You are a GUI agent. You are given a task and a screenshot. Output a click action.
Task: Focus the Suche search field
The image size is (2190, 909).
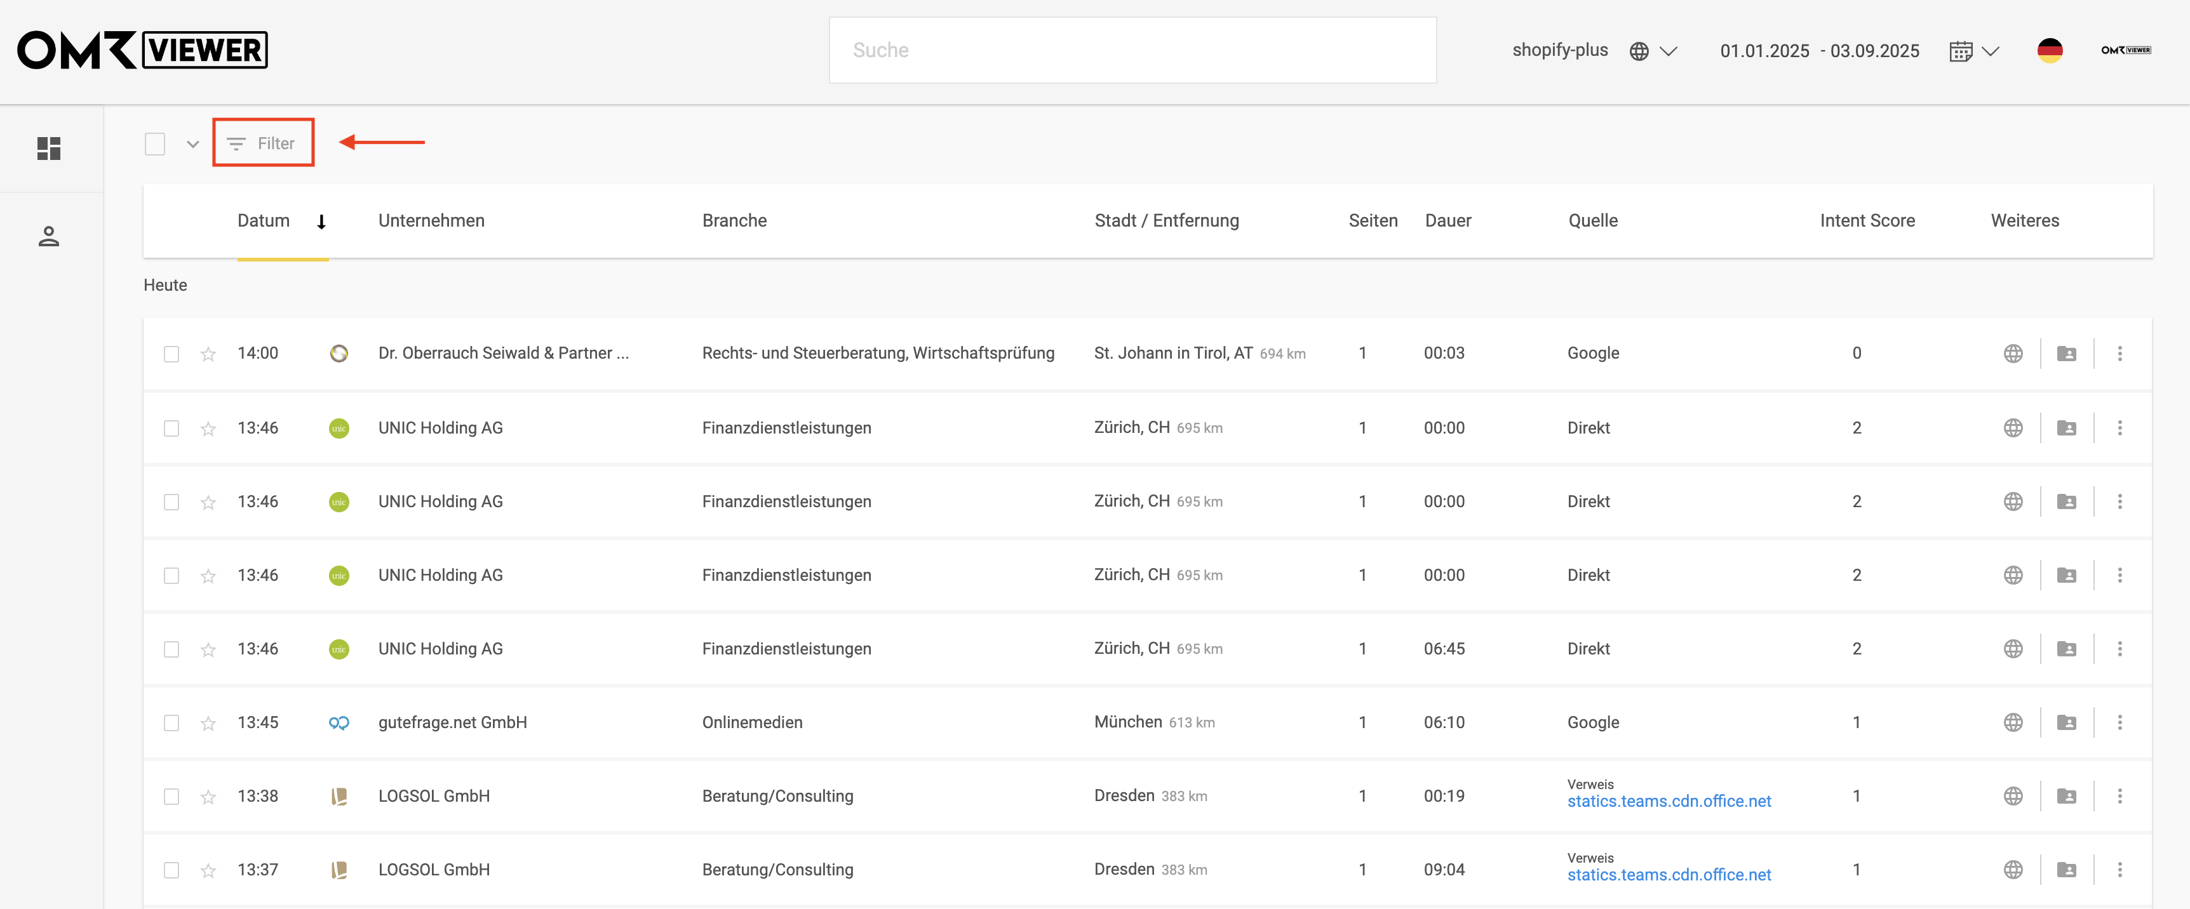click(1132, 50)
